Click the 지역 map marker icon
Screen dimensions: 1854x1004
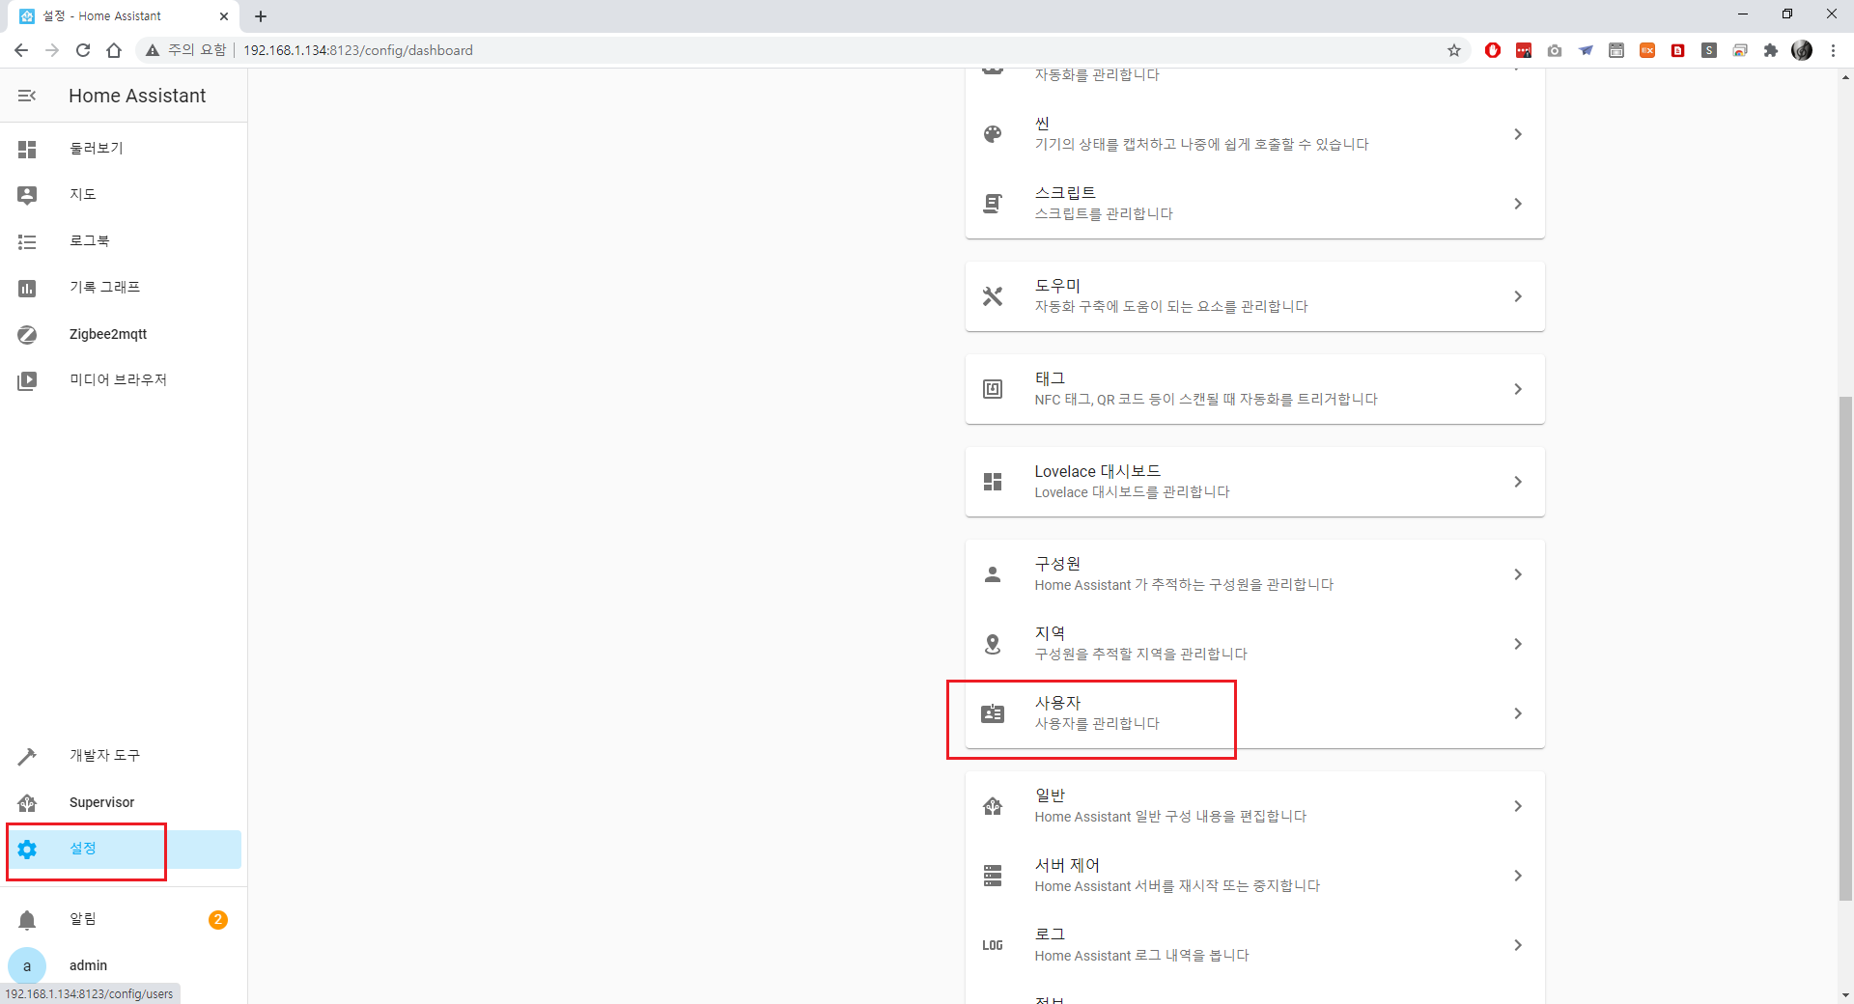click(x=993, y=644)
